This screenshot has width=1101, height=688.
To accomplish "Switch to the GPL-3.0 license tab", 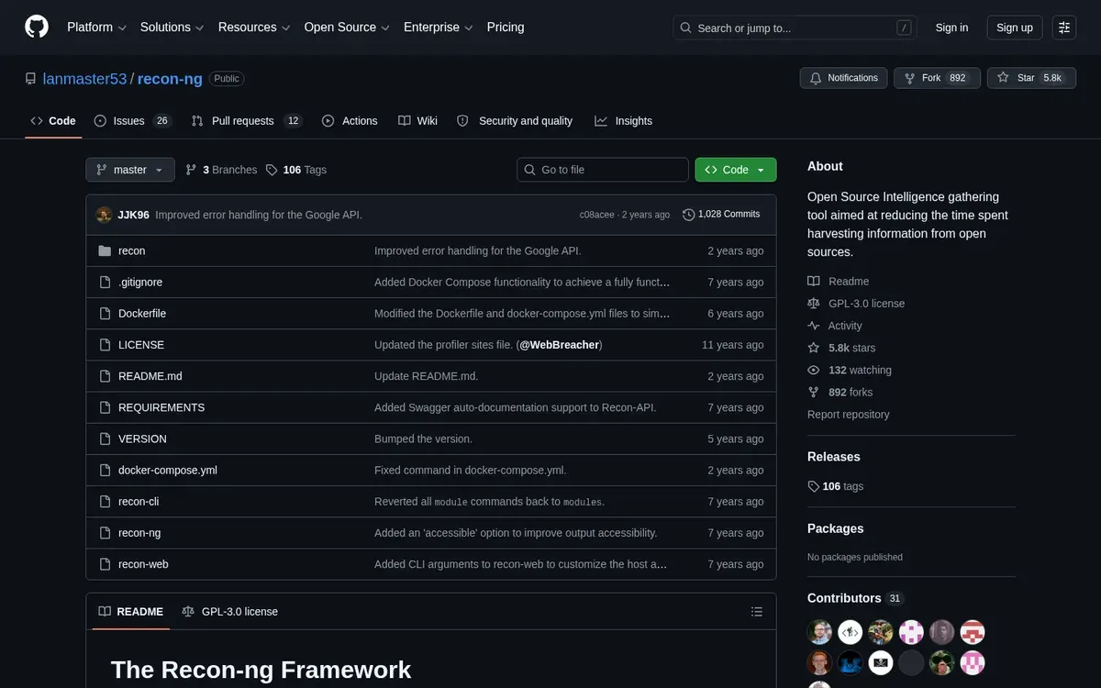I will [230, 612].
